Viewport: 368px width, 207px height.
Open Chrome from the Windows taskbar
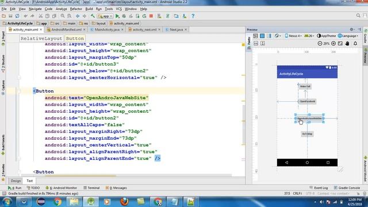(57, 202)
